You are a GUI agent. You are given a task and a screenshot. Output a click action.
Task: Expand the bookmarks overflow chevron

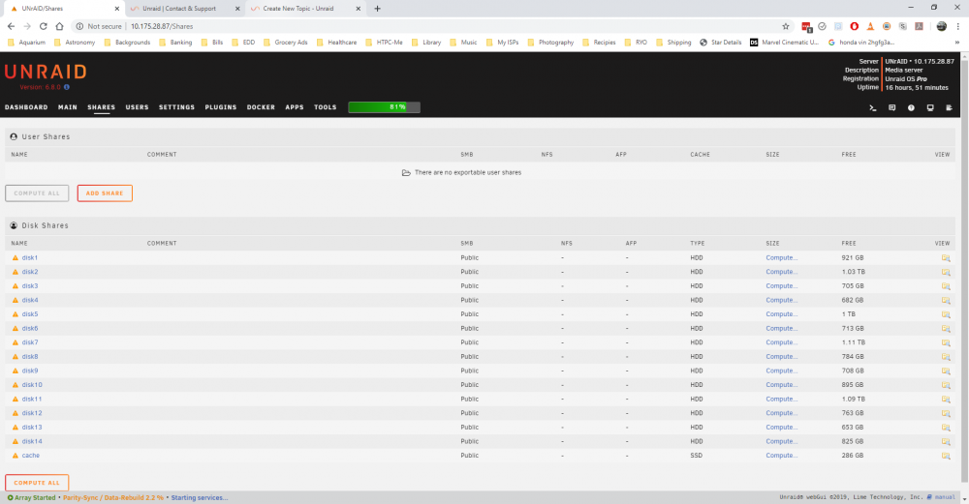click(x=957, y=43)
